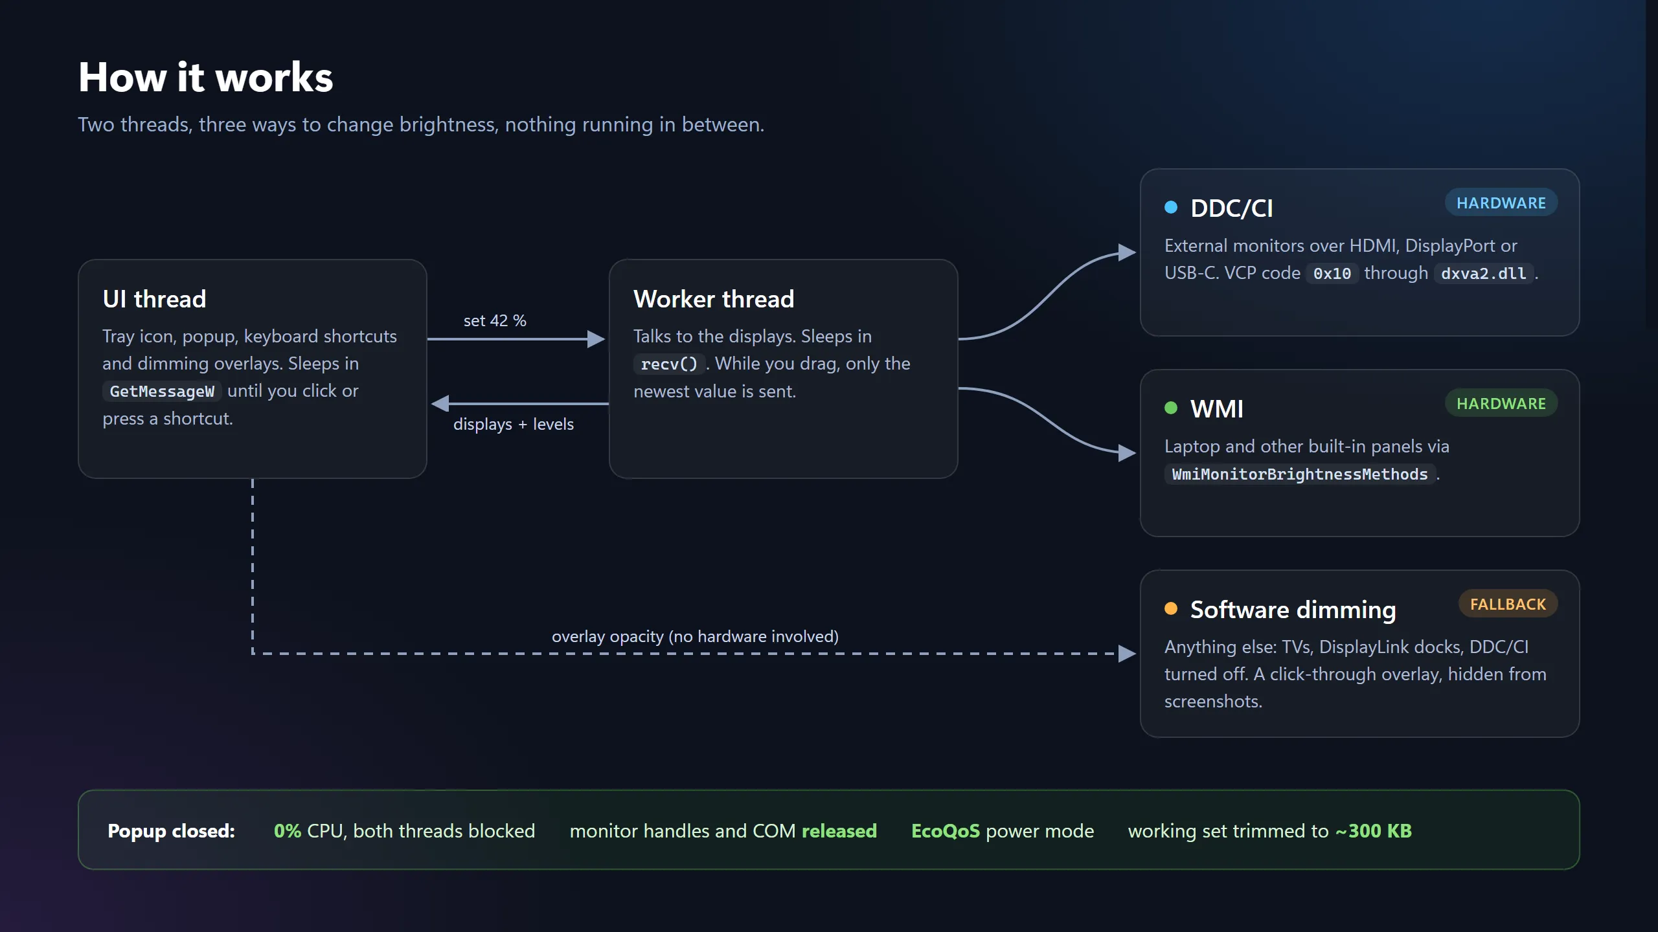
Task: Click the 'Two threads, three ways' subtitle
Action: [x=421, y=124]
